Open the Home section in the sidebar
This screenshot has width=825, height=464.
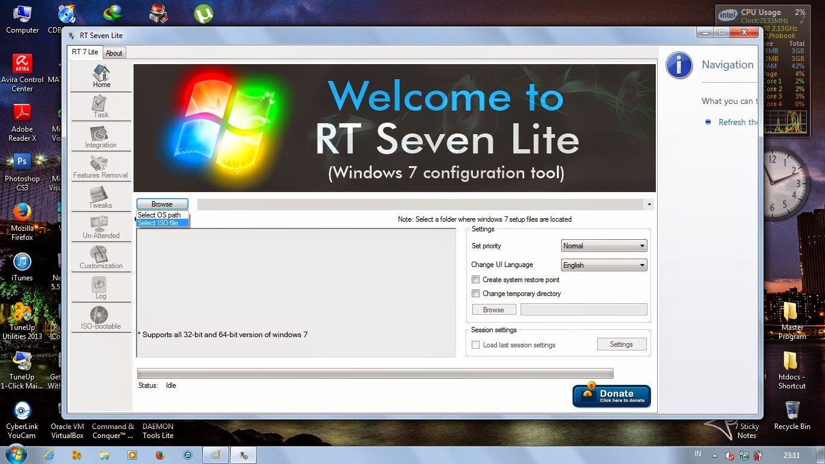coord(101,77)
